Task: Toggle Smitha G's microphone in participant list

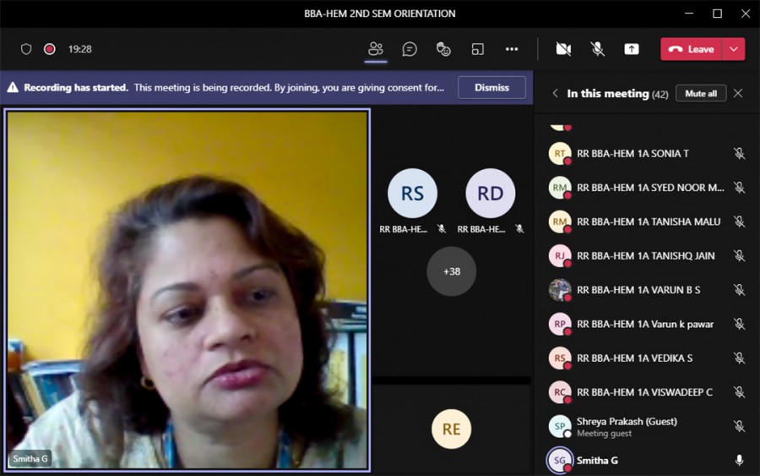Action: pos(739,460)
